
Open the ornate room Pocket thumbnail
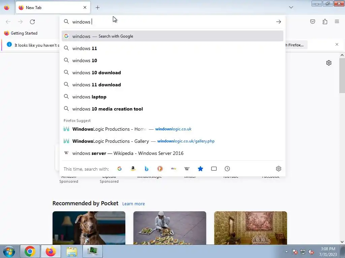coord(251,228)
